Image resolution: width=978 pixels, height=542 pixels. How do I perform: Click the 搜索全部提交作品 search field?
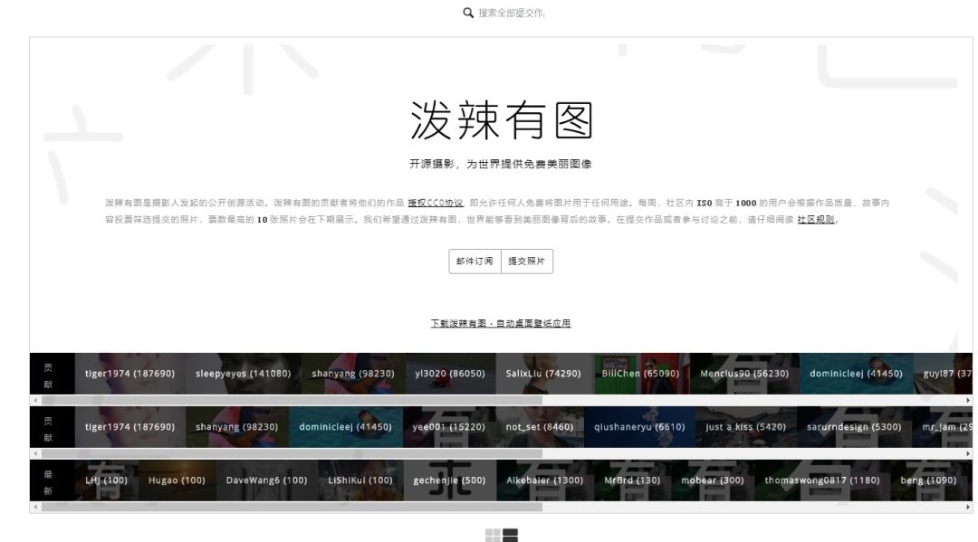pos(510,14)
